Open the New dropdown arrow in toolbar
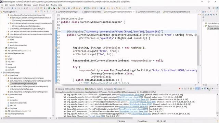This screenshot has height=123, width=219. (x=4, y=8)
